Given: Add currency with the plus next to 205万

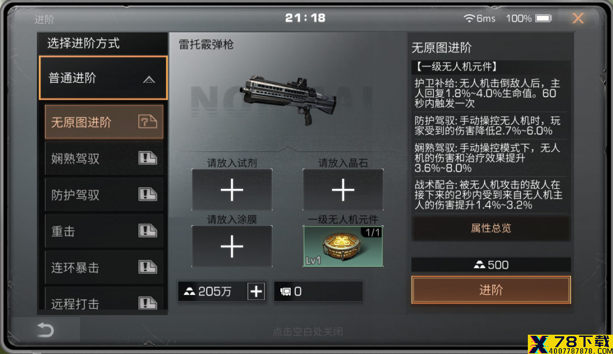Looking at the screenshot, I should pos(256,292).
